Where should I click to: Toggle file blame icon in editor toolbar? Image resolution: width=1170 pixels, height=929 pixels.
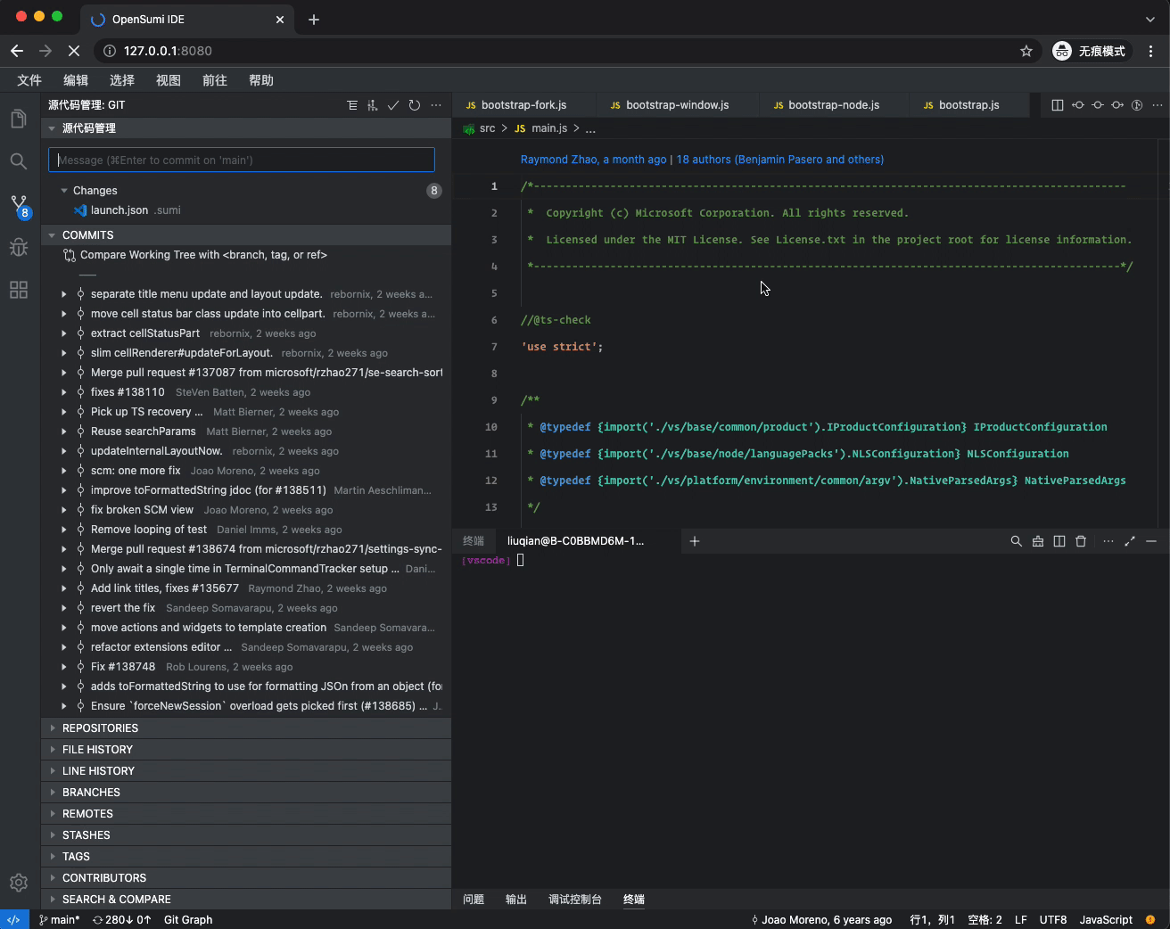[x=1137, y=105]
